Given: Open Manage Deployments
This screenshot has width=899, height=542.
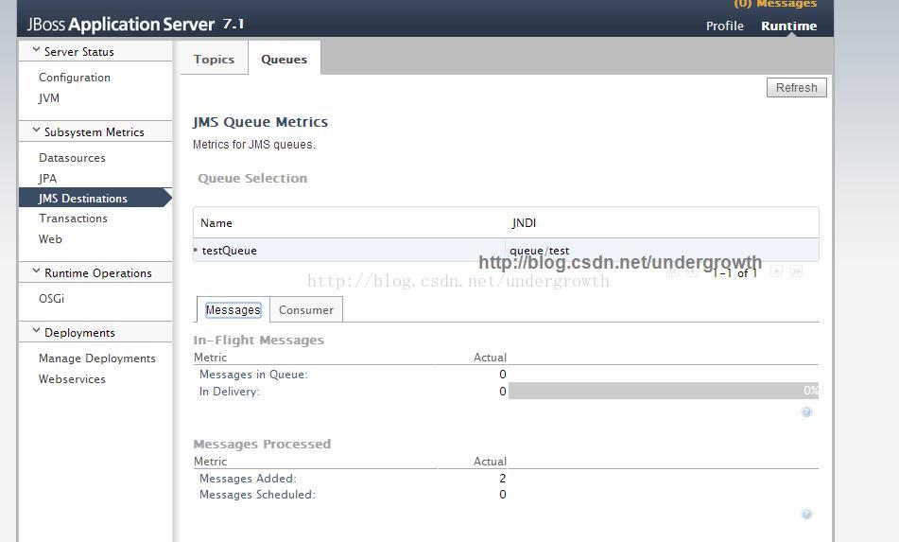Looking at the screenshot, I should coord(96,358).
